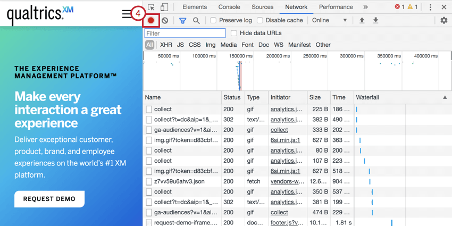
Task: Filter requests by Font
Action: (x=248, y=45)
